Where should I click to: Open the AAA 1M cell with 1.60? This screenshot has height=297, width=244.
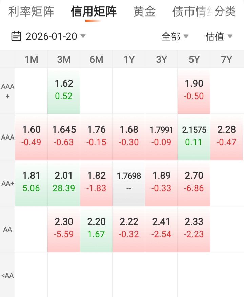31,136
